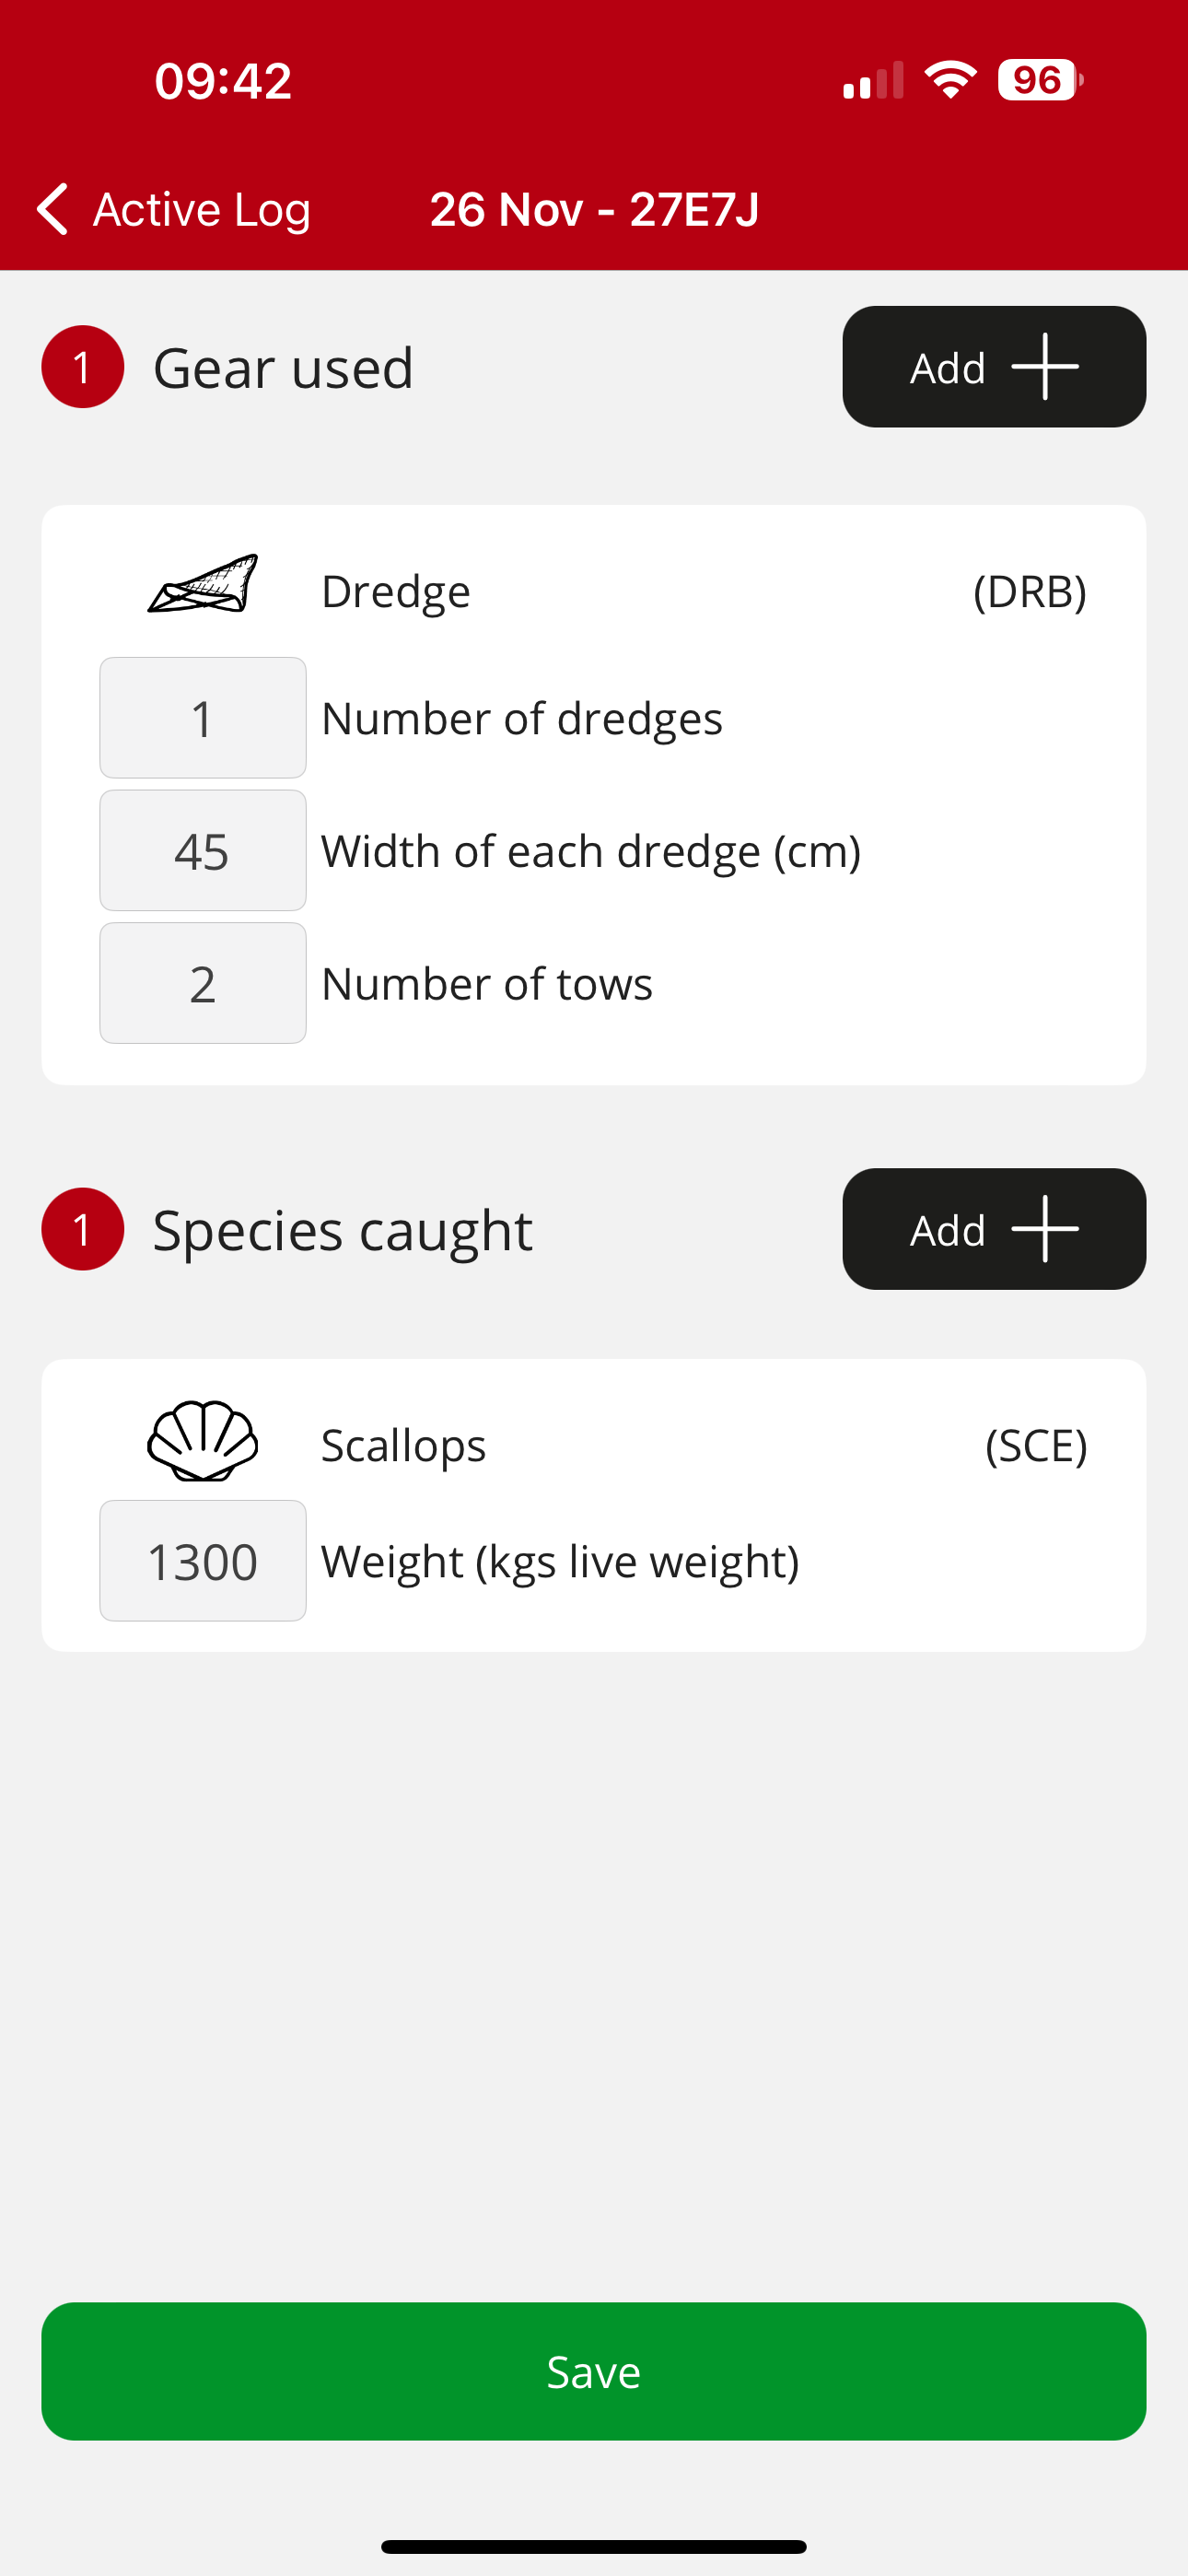Edit the Number of tows field
The height and width of the screenshot is (2576, 1188).
(x=203, y=983)
